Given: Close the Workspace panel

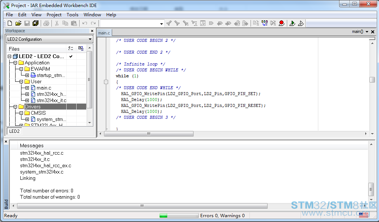Looking at the screenshot, I should click(92, 31).
